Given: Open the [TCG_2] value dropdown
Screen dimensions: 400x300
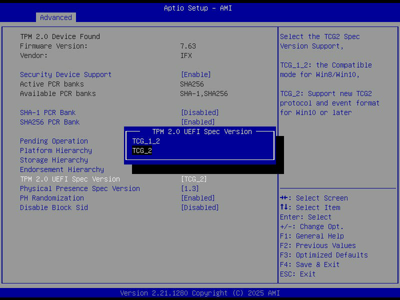Looking at the screenshot, I should point(193,179).
